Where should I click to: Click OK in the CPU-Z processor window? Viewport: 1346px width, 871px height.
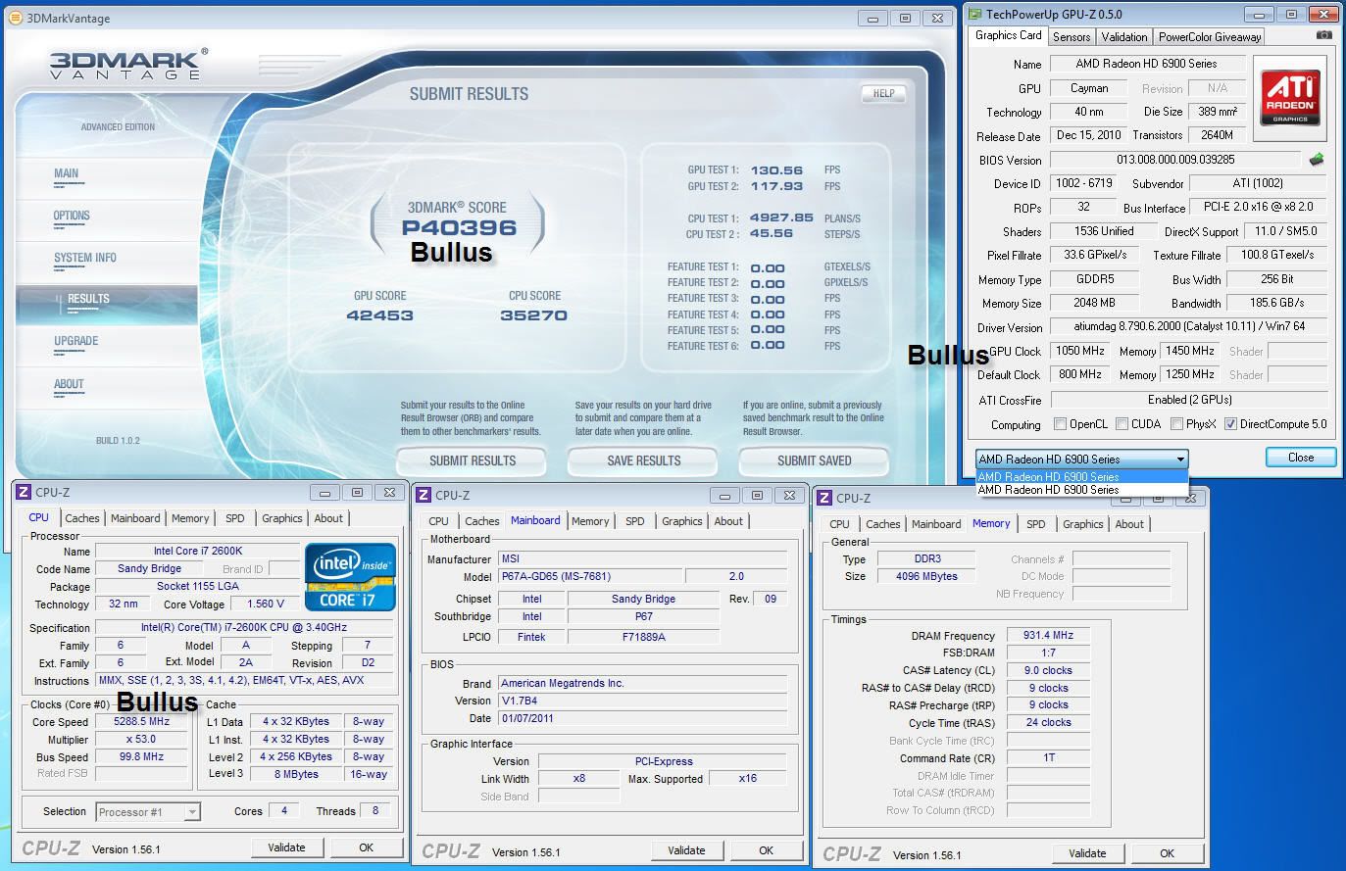[x=366, y=847]
